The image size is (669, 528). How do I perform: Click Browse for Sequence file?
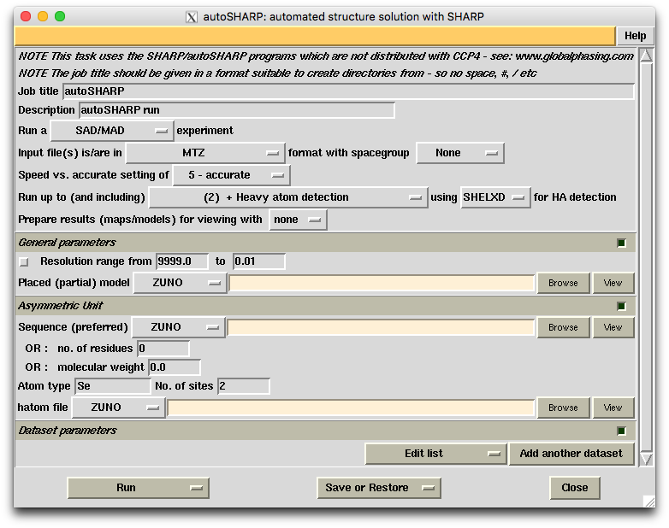click(563, 327)
